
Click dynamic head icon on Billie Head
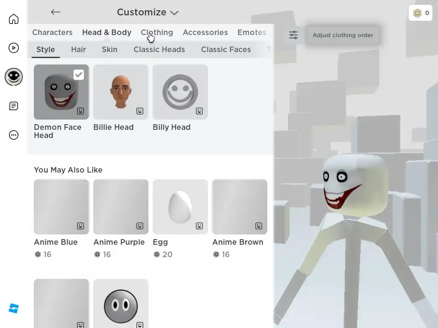140,111
